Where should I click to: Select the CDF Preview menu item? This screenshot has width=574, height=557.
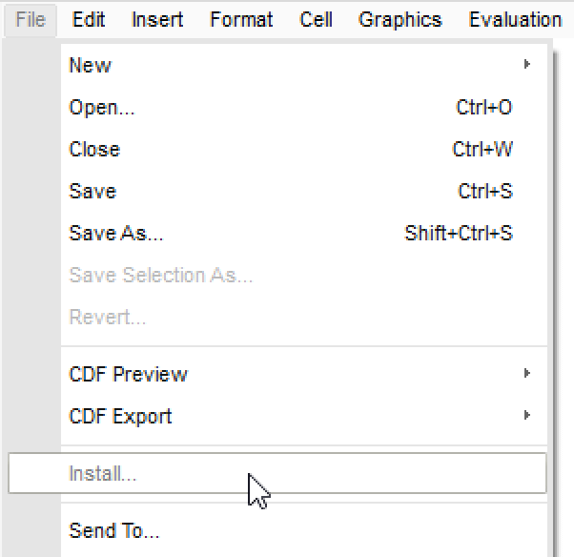point(129,375)
